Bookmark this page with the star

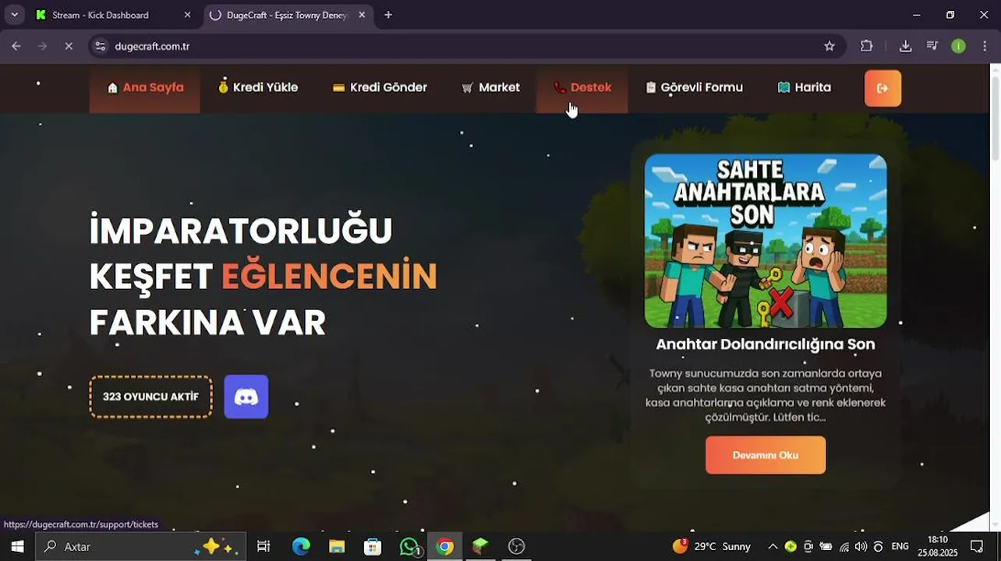click(x=829, y=46)
